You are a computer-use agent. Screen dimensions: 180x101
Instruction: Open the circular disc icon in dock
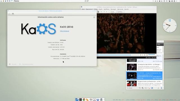pos(91,99)
